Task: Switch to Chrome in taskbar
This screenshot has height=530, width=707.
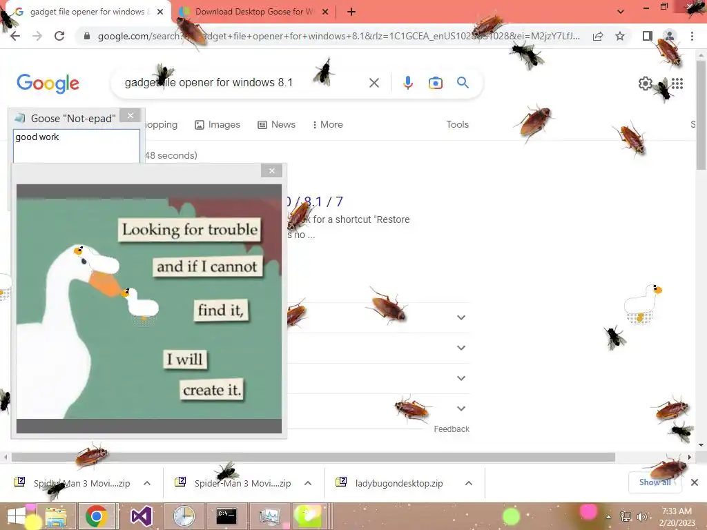Action: (x=97, y=516)
